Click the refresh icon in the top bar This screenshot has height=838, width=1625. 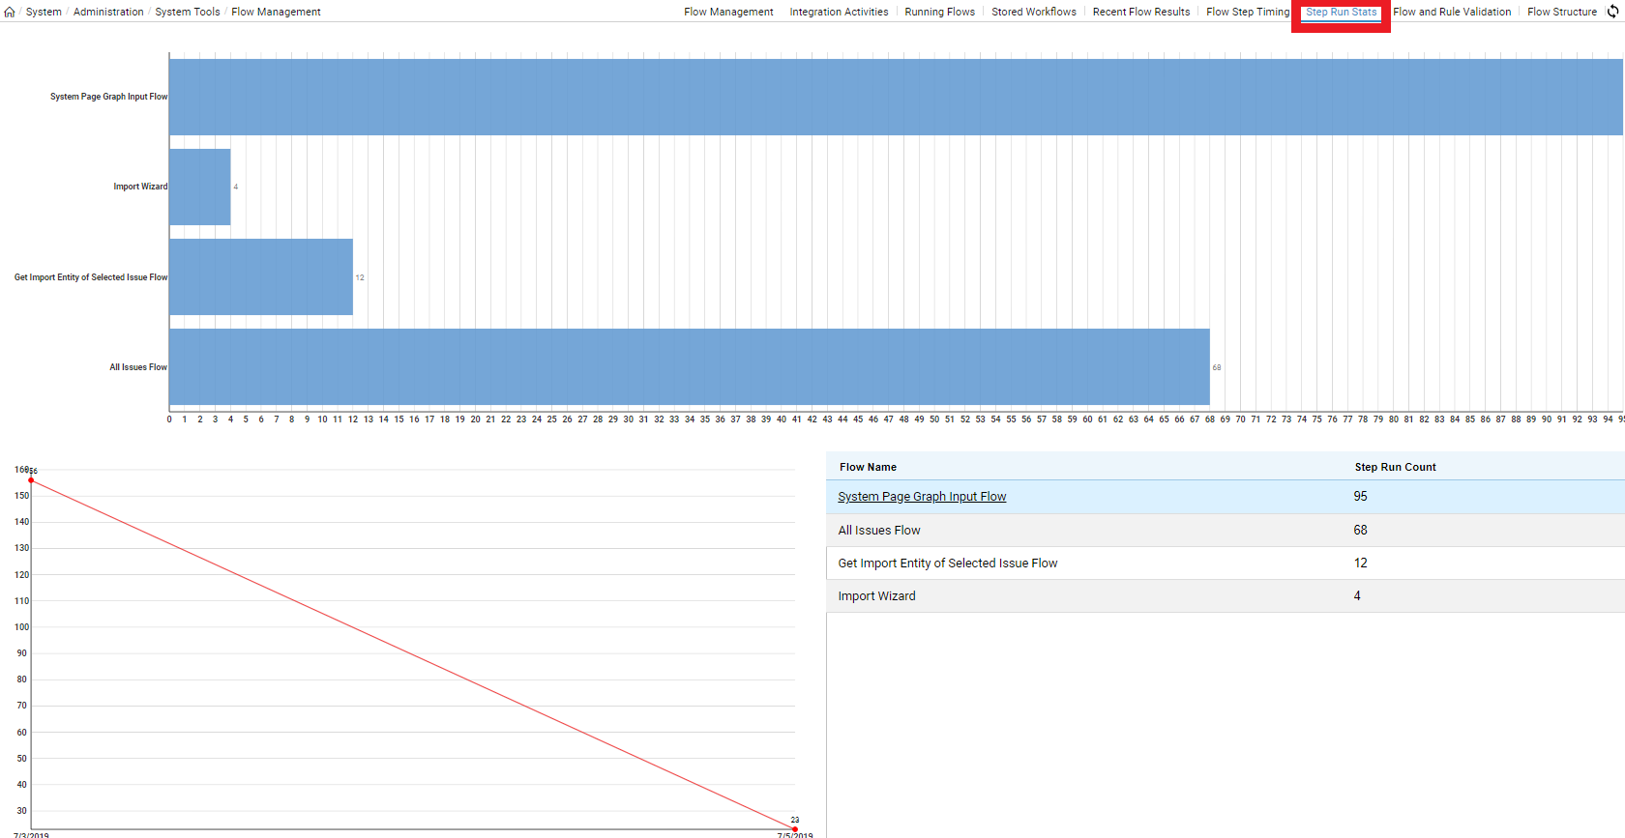[x=1613, y=12]
